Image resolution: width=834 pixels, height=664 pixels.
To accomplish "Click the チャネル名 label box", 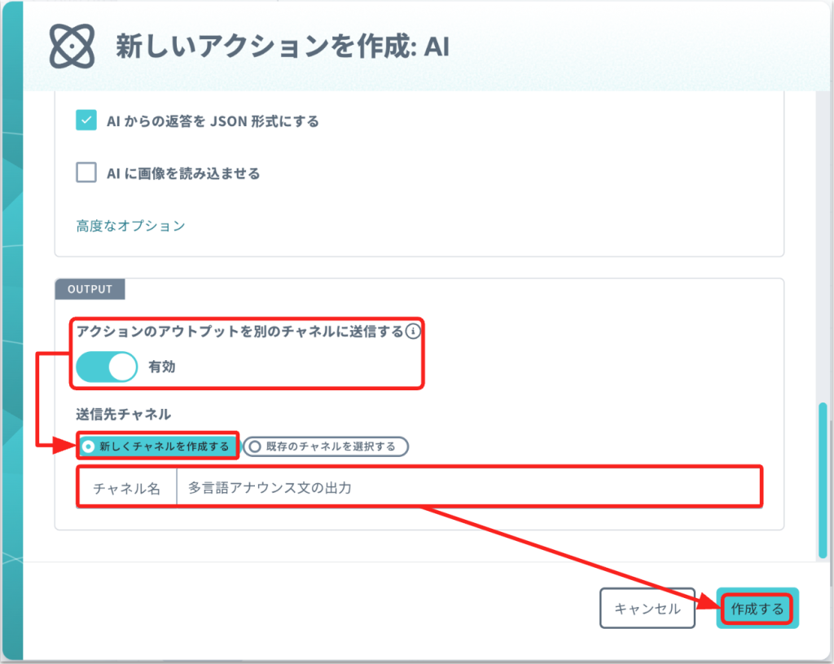I will click(x=126, y=488).
